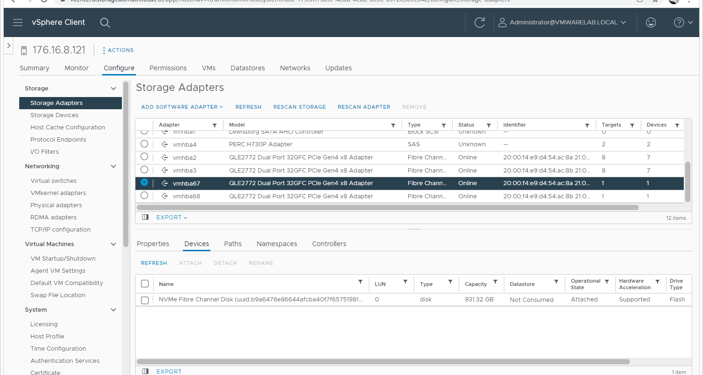Image resolution: width=703 pixels, height=375 pixels.
Task: Filter the Capacity column
Action: tap(495, 282)
